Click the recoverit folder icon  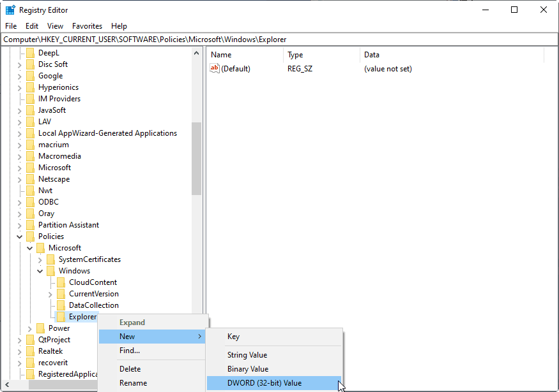(x=30, y=363)
